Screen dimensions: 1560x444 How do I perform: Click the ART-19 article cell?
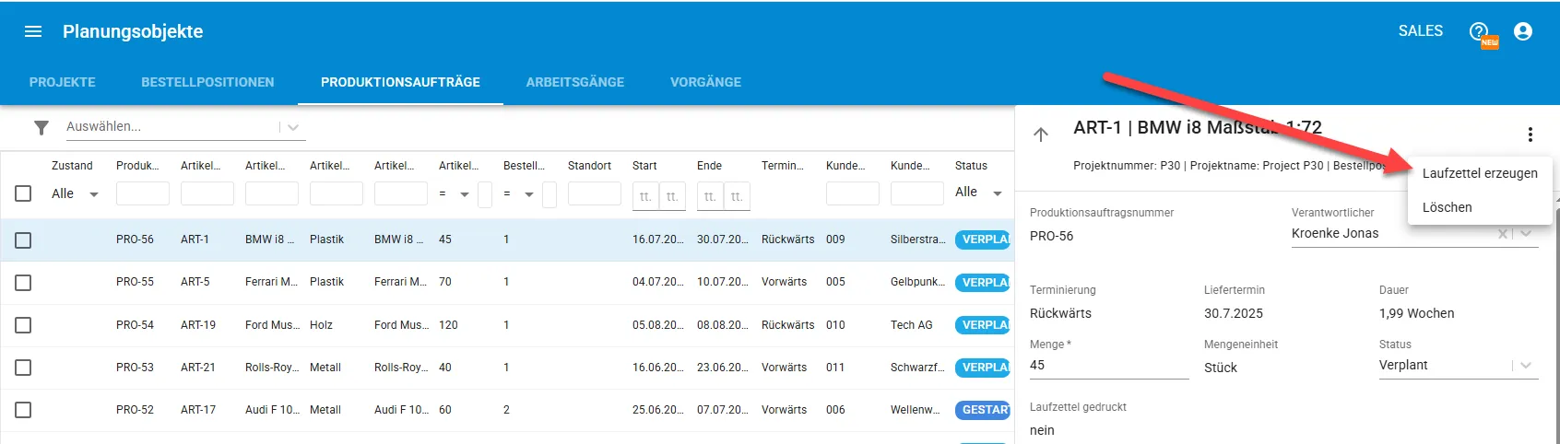point(198,325)
